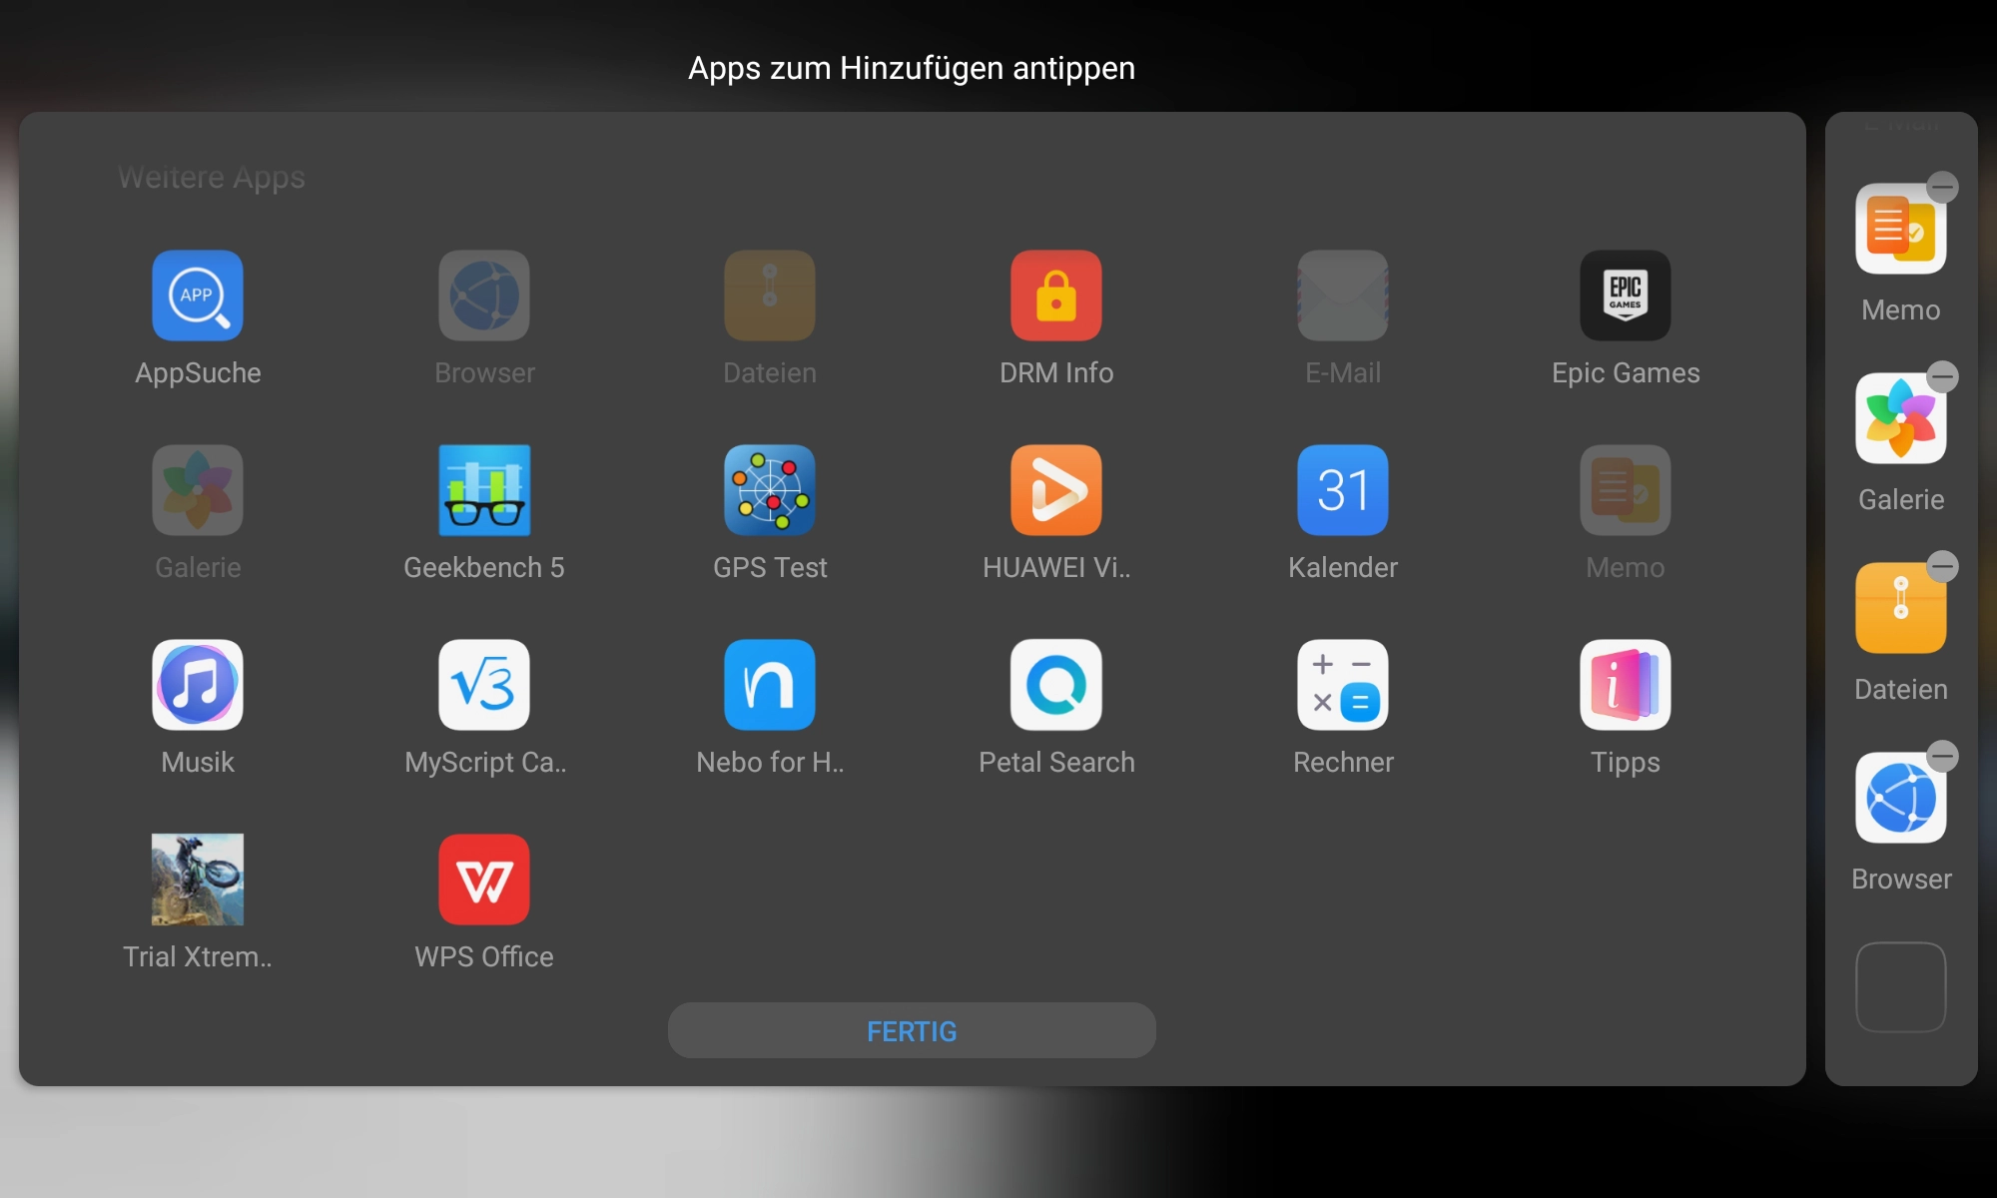The width and height of the screenshot is (1997, 1198).
Task: Add Petal Search app
Action: tap(1056, 685)
